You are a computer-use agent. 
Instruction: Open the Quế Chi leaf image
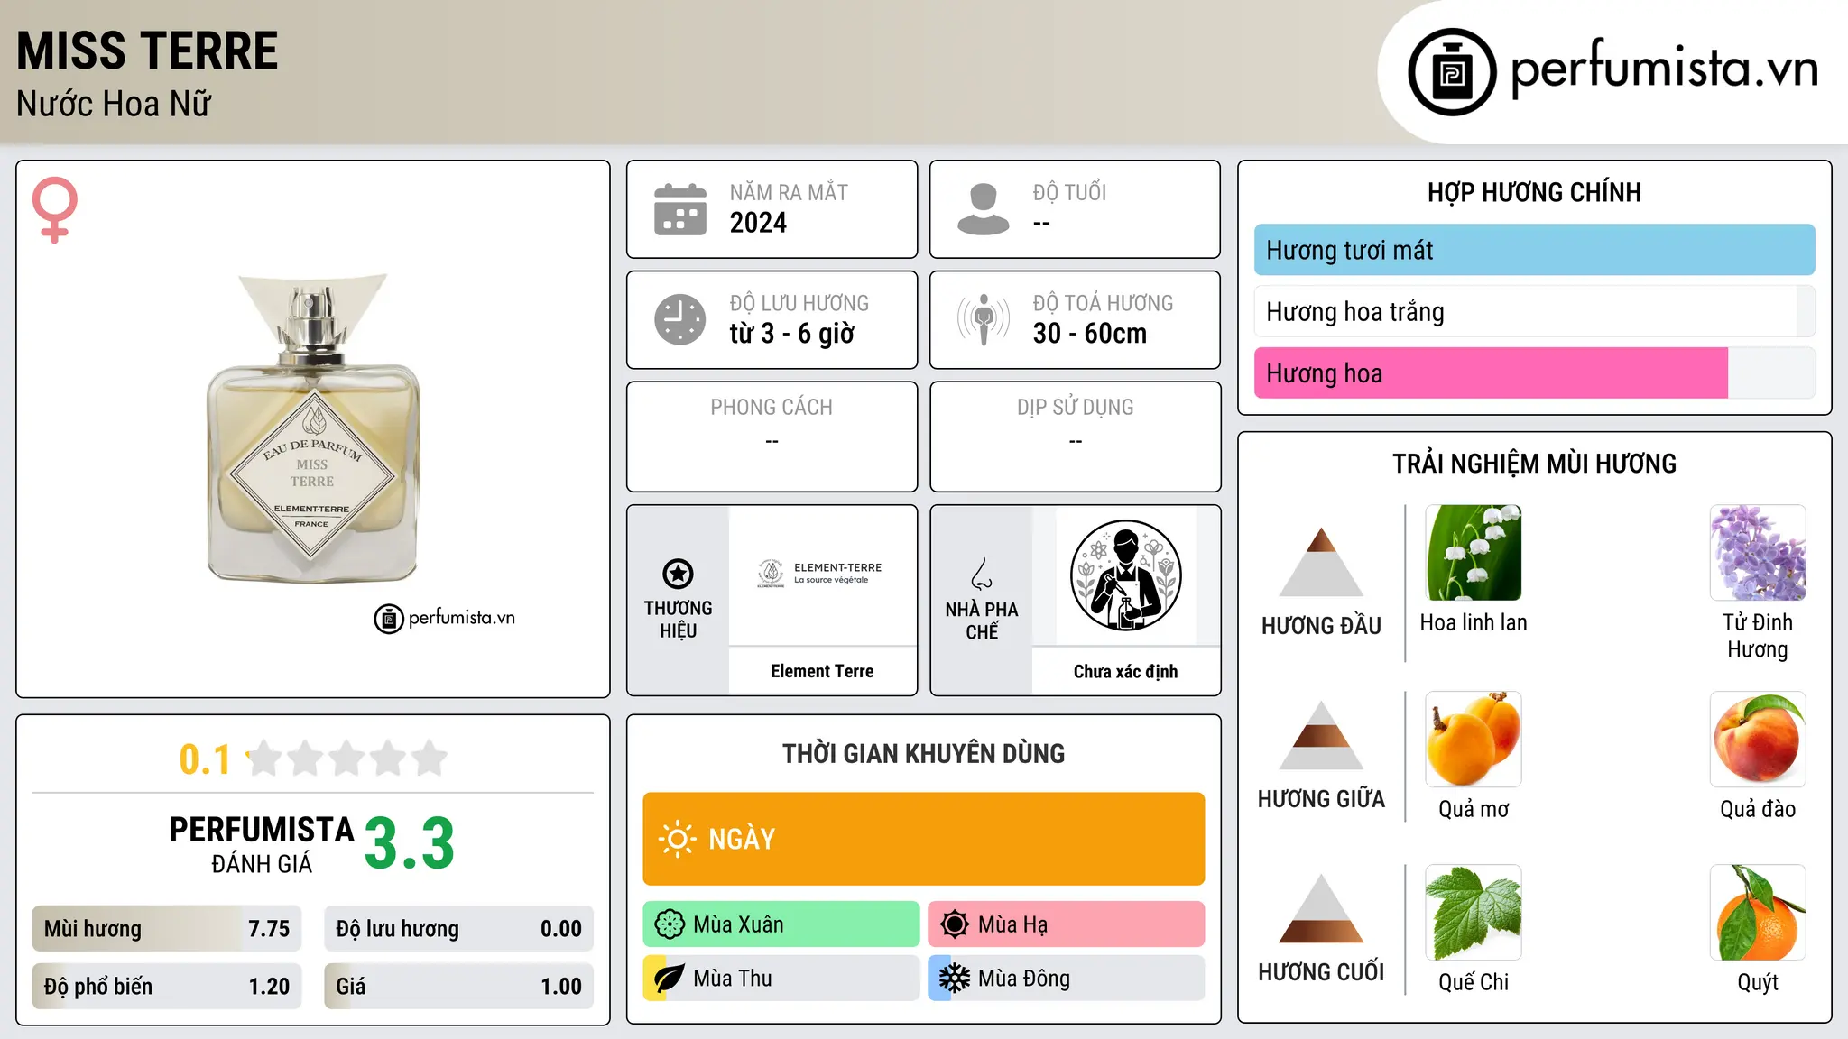pyautogui.click(x=1474, y=913)
